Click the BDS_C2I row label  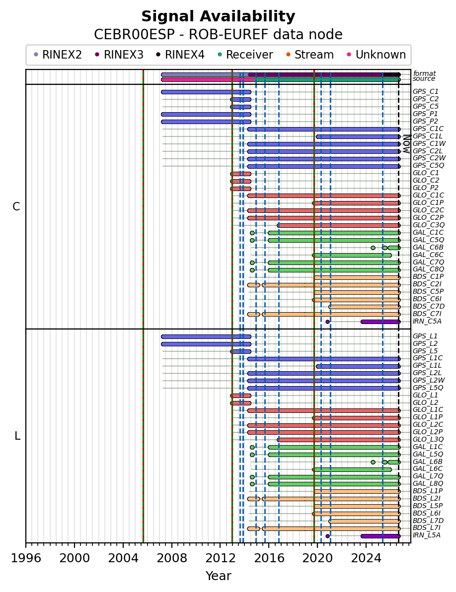(427, 284)
